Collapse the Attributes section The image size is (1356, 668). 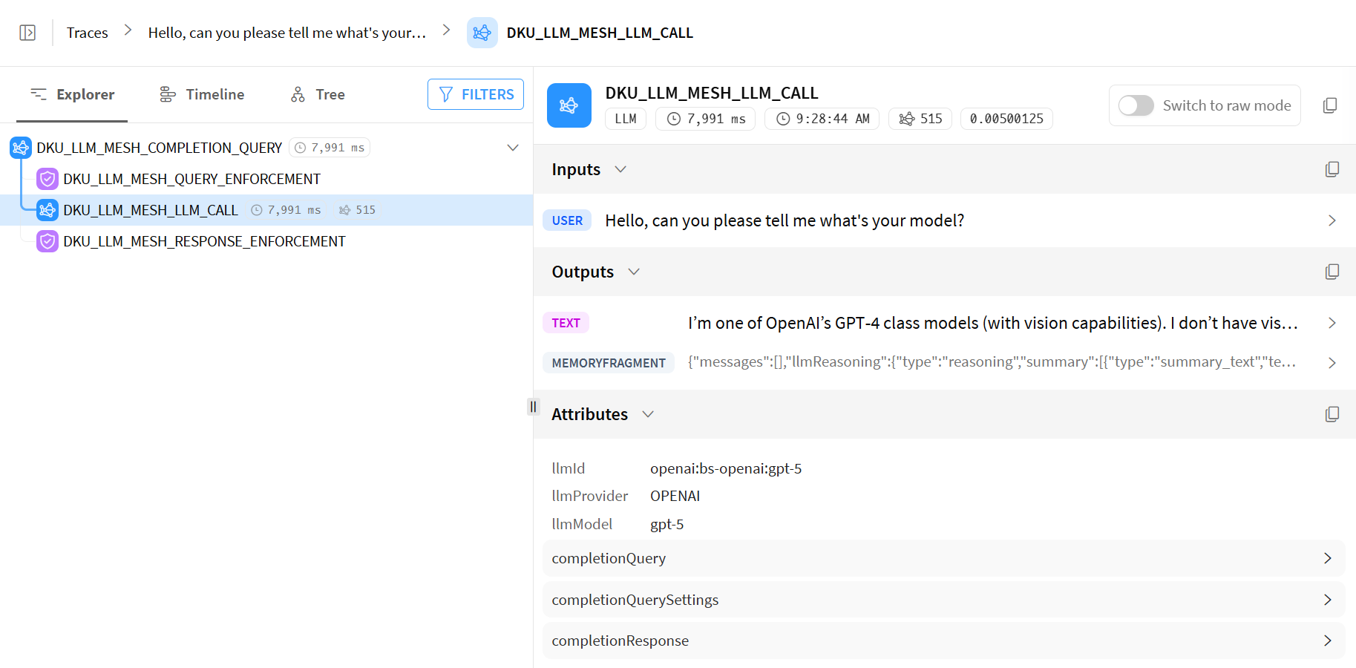click(648, 414)
